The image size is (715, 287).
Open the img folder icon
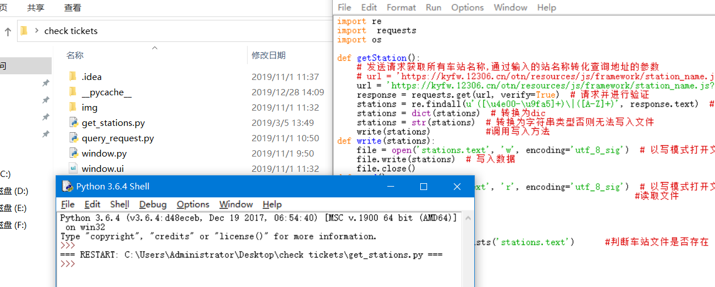tap(72, 107)
